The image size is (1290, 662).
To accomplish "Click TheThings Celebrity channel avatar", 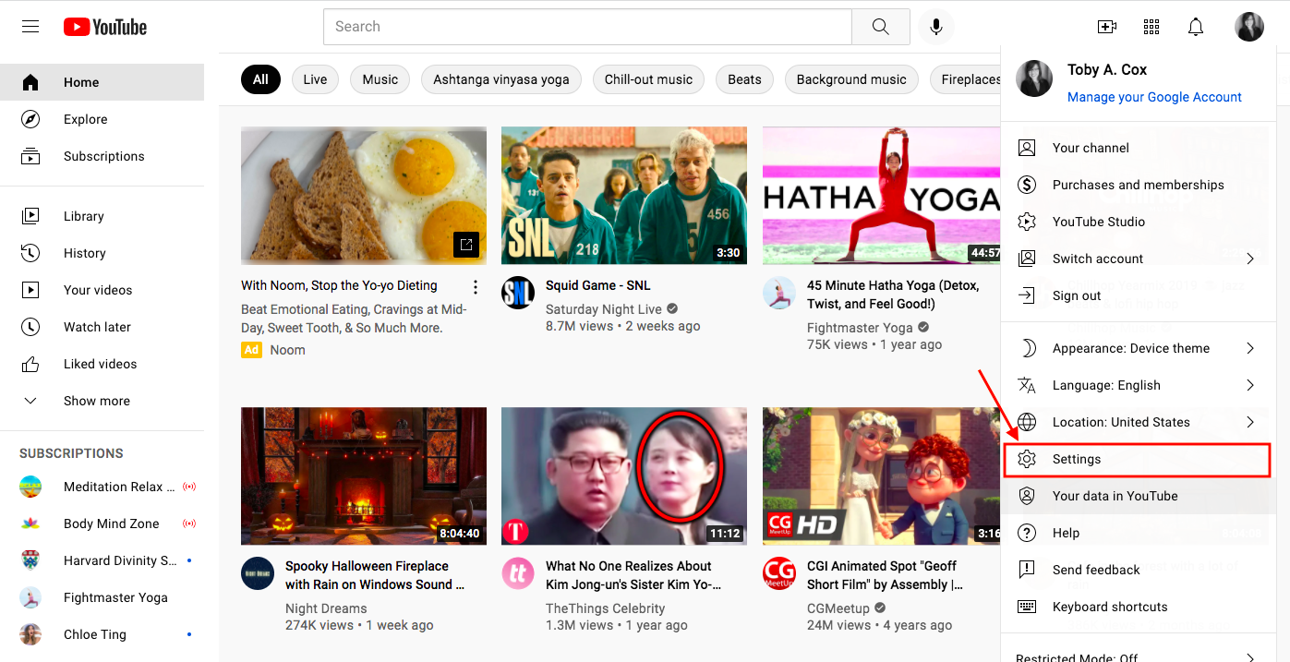I will pos(518,574).
